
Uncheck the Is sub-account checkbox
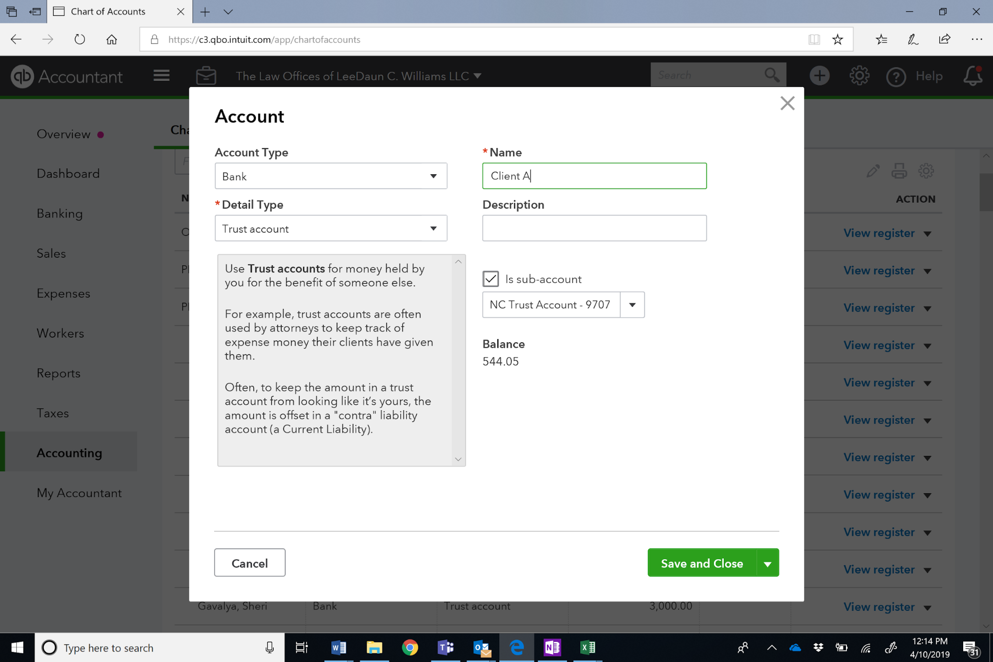tap(490, 279)
